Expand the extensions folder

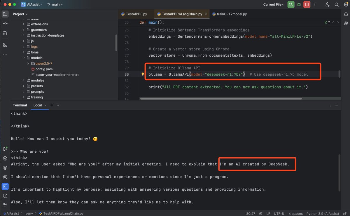[x=24, y=24]
